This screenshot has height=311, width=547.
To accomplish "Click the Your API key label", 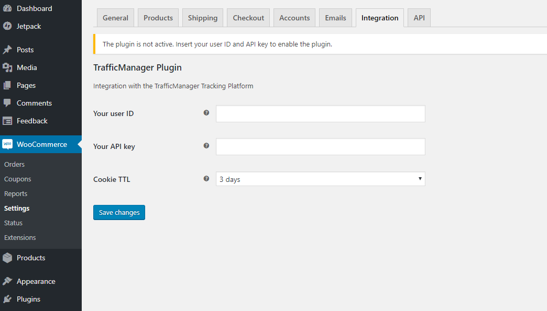I will pos(114,146).
